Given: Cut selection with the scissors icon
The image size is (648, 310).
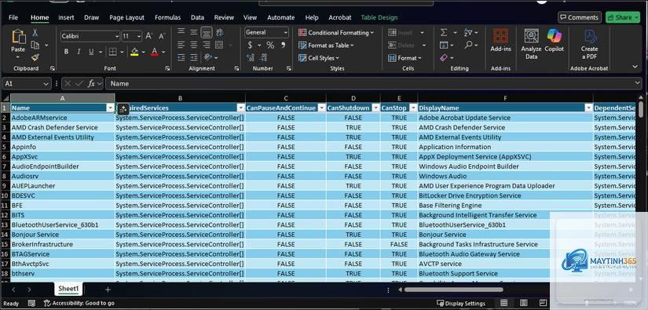Looking at the screenshot, I should (35, 33).
